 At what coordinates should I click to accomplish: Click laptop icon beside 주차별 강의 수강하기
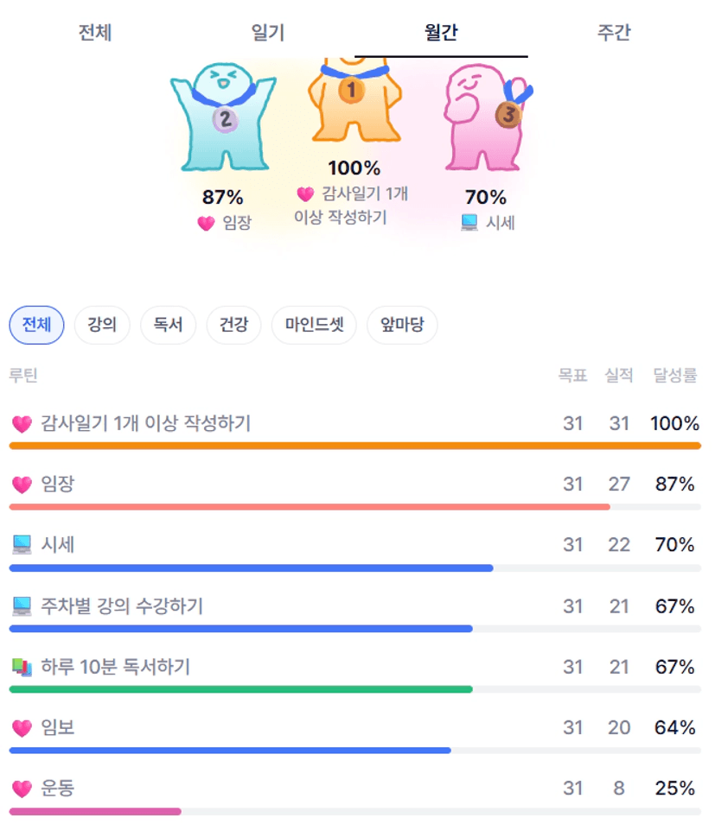click(22, 606)
